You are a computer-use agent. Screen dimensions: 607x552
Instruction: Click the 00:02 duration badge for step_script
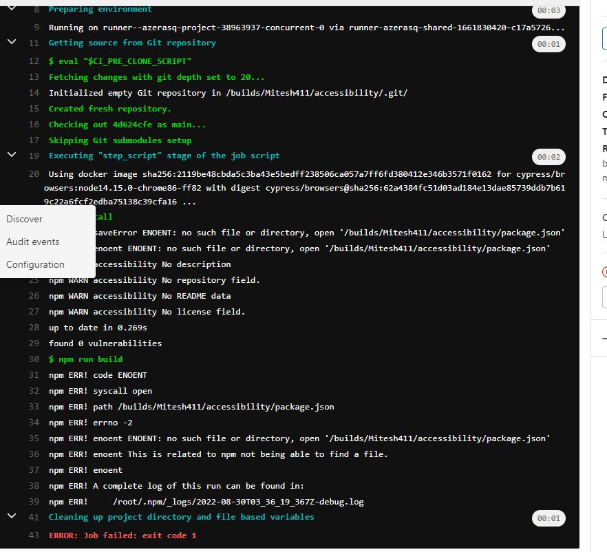tap(549, 157)
